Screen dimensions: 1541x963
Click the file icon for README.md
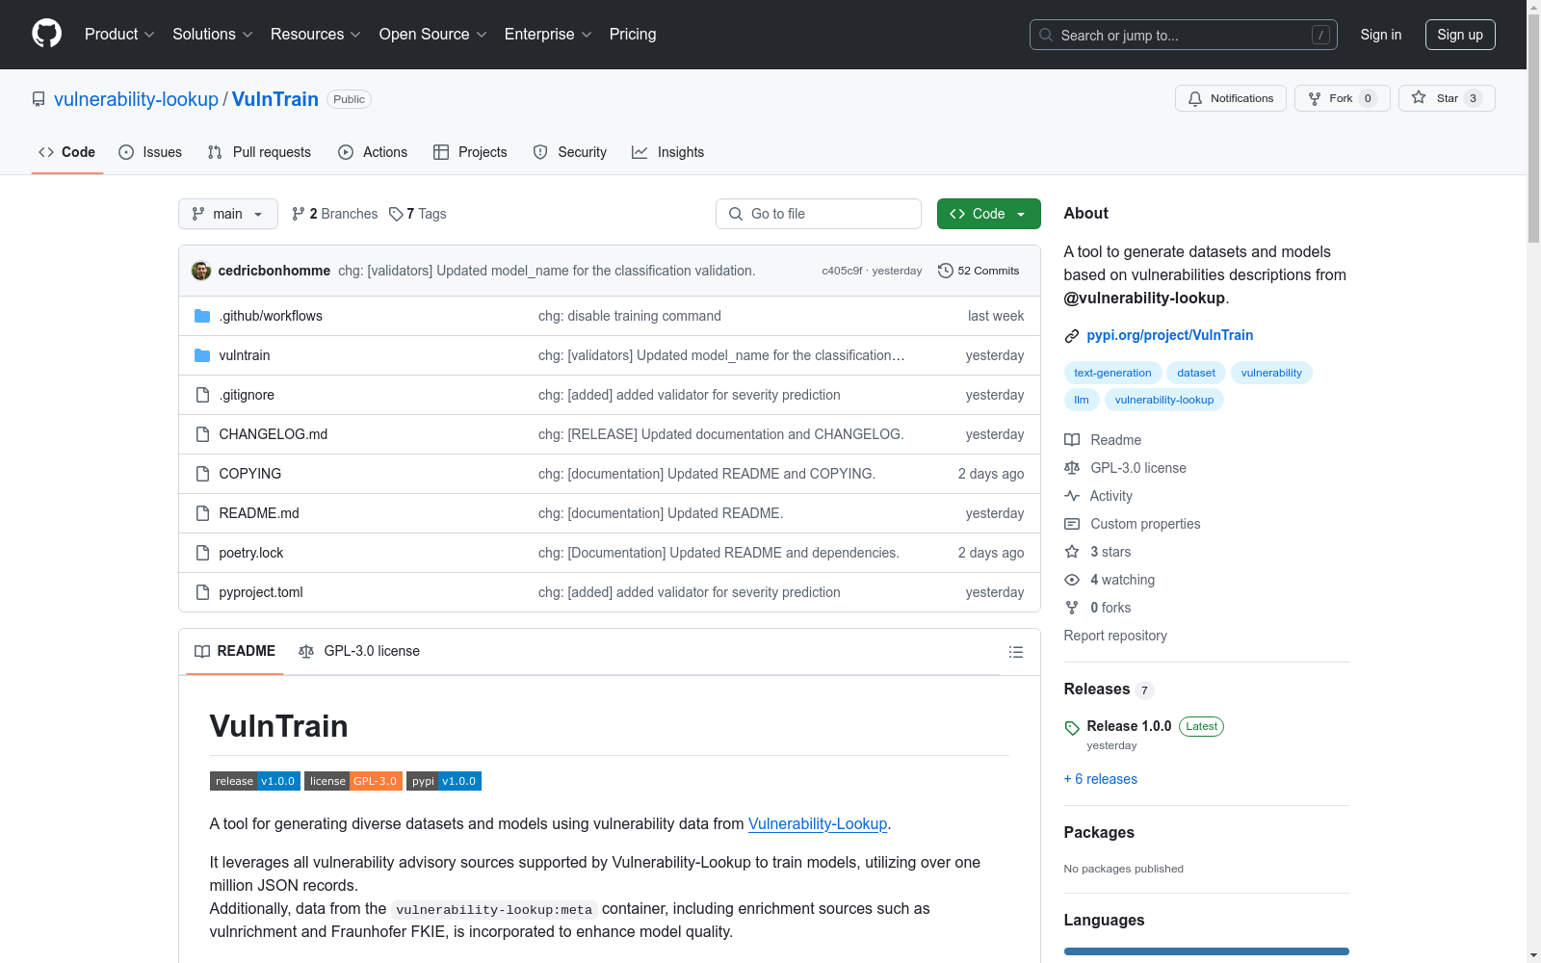[x=202, y=513]
